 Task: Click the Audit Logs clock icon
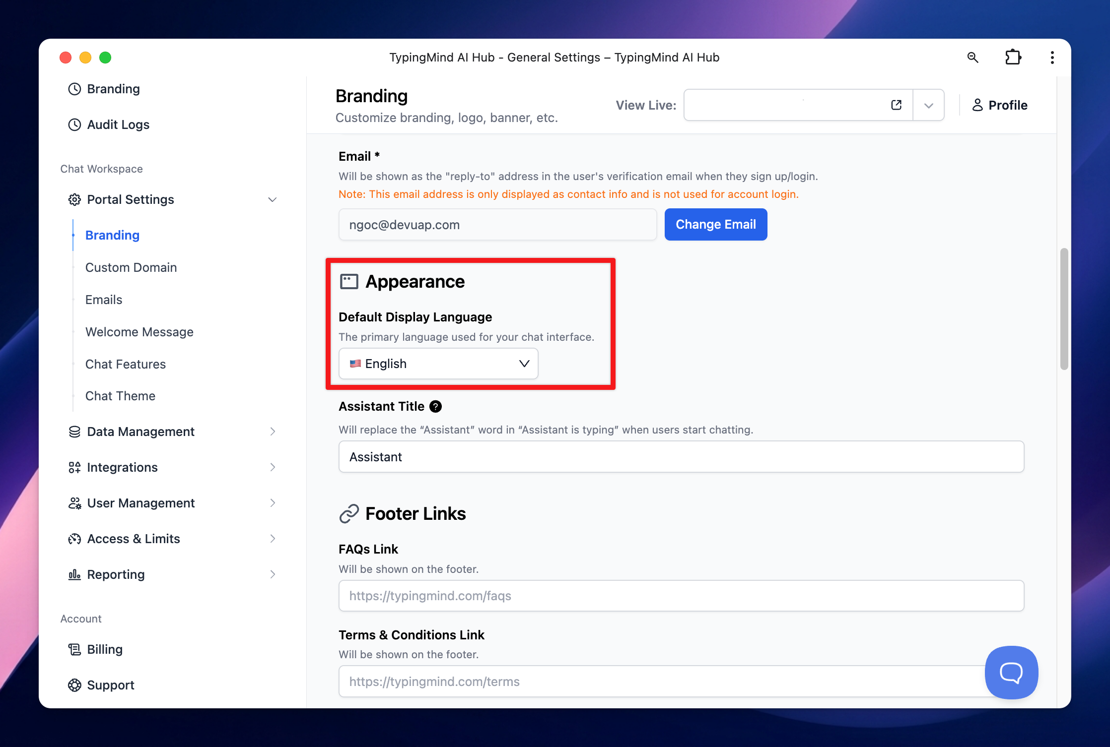74,124
